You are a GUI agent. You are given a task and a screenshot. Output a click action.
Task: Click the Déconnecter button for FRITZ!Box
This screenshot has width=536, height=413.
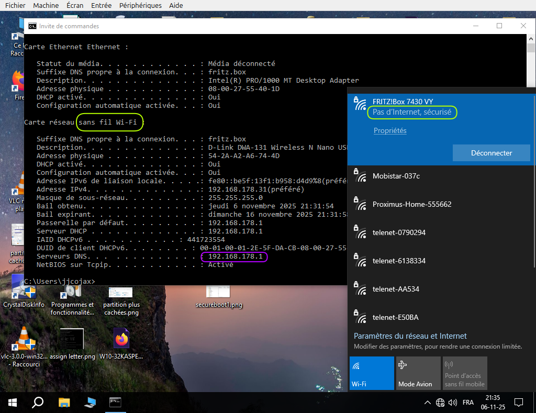[x=491, y=153]
